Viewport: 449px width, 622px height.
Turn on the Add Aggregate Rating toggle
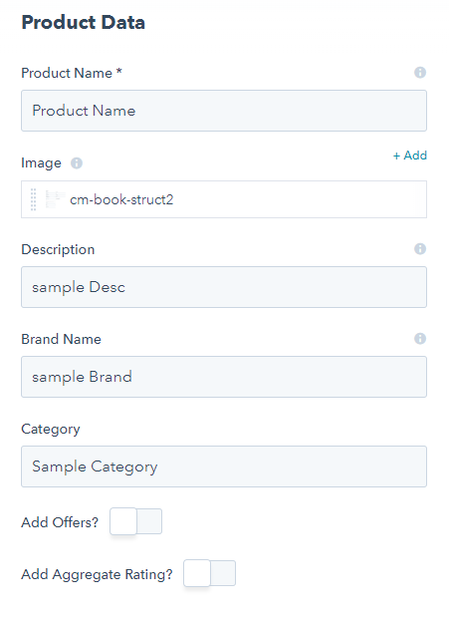(210, 573)
